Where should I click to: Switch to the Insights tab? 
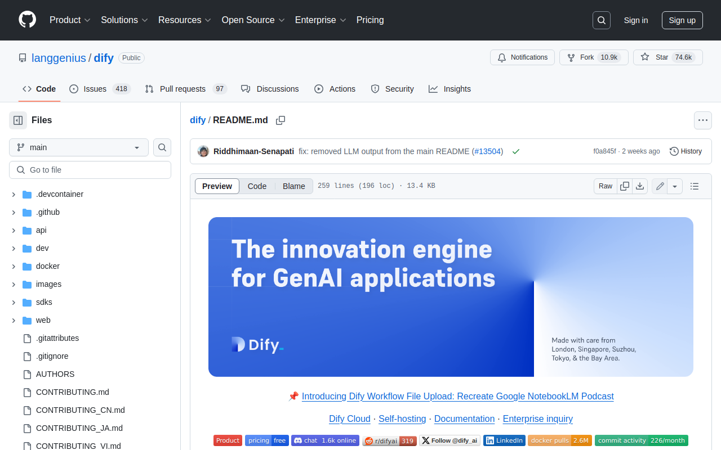coord(449,89)
